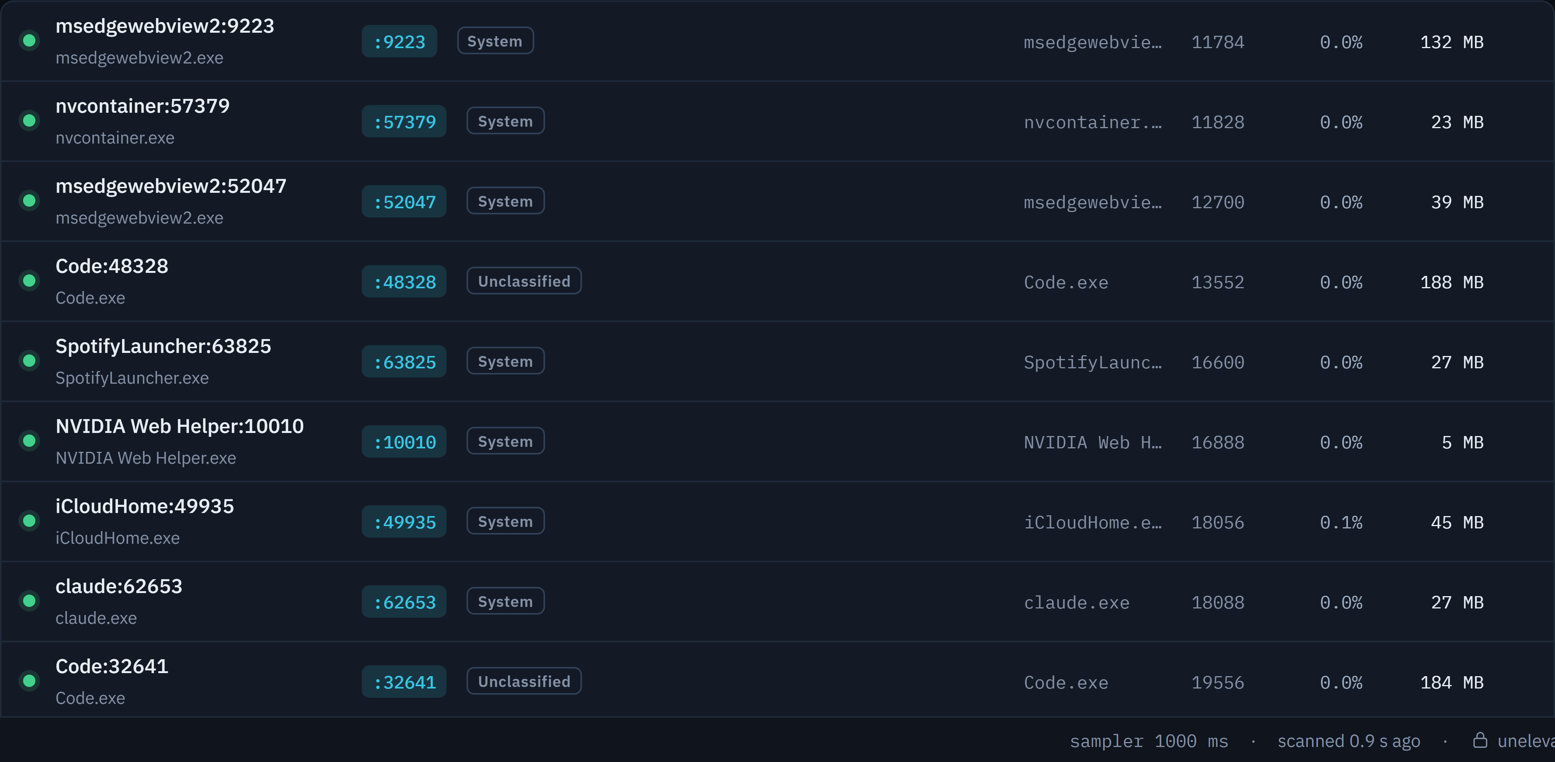The height and width of the screenshot is (762, 1555).
Task: Click System tag on claude:62653 row
Action: pos(505,602)
